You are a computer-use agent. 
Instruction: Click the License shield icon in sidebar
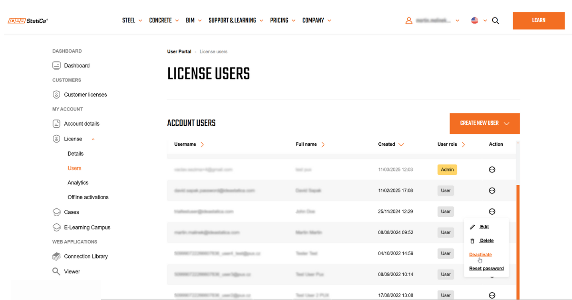pos(56,139)
